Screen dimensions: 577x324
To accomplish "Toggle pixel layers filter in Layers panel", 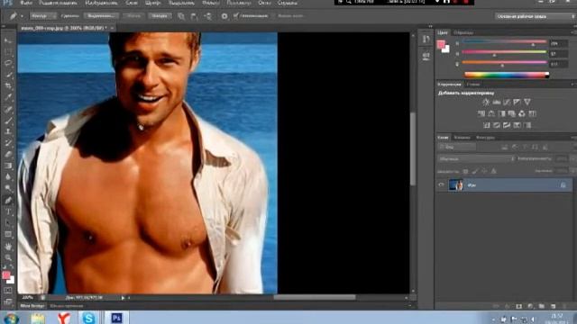I will [505, 148].
